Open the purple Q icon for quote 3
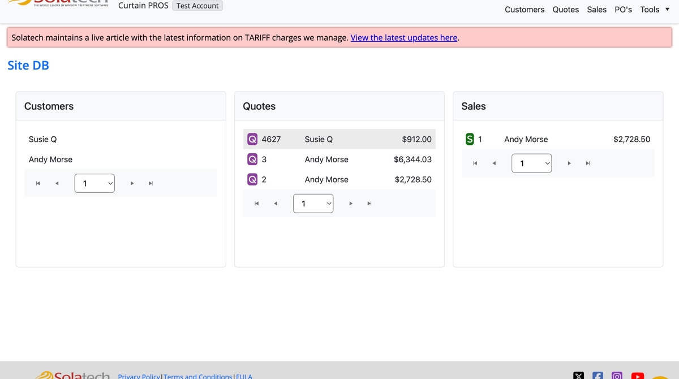 point(252,160)
